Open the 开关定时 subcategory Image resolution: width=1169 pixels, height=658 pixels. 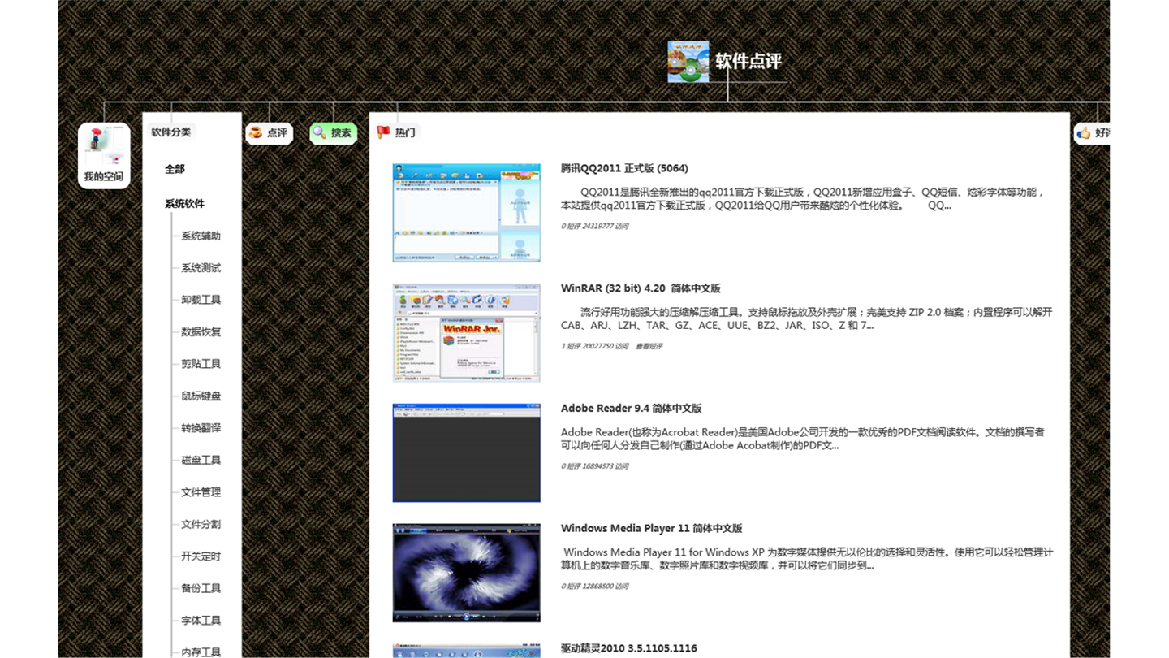pyautogui.click(x=201, y=556)
